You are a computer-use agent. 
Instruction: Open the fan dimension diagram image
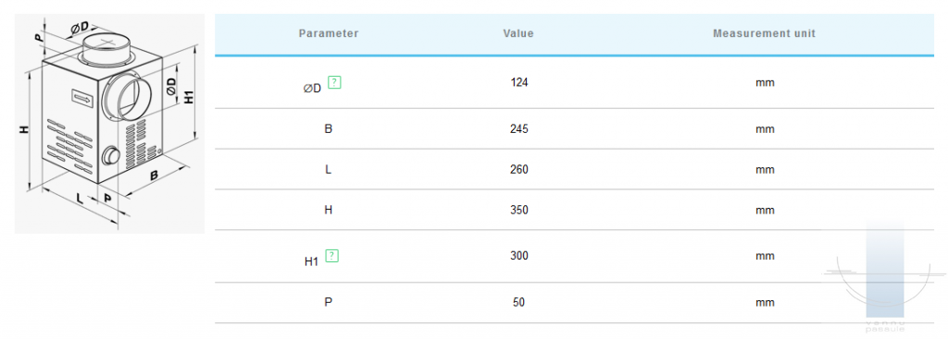109,124
